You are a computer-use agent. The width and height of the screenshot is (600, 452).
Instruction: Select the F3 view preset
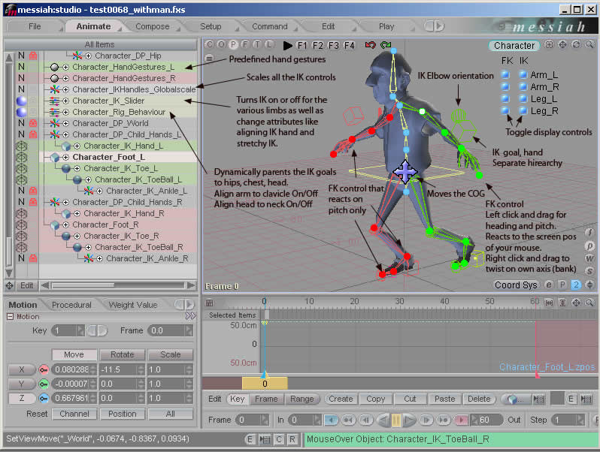click(334, 46)
